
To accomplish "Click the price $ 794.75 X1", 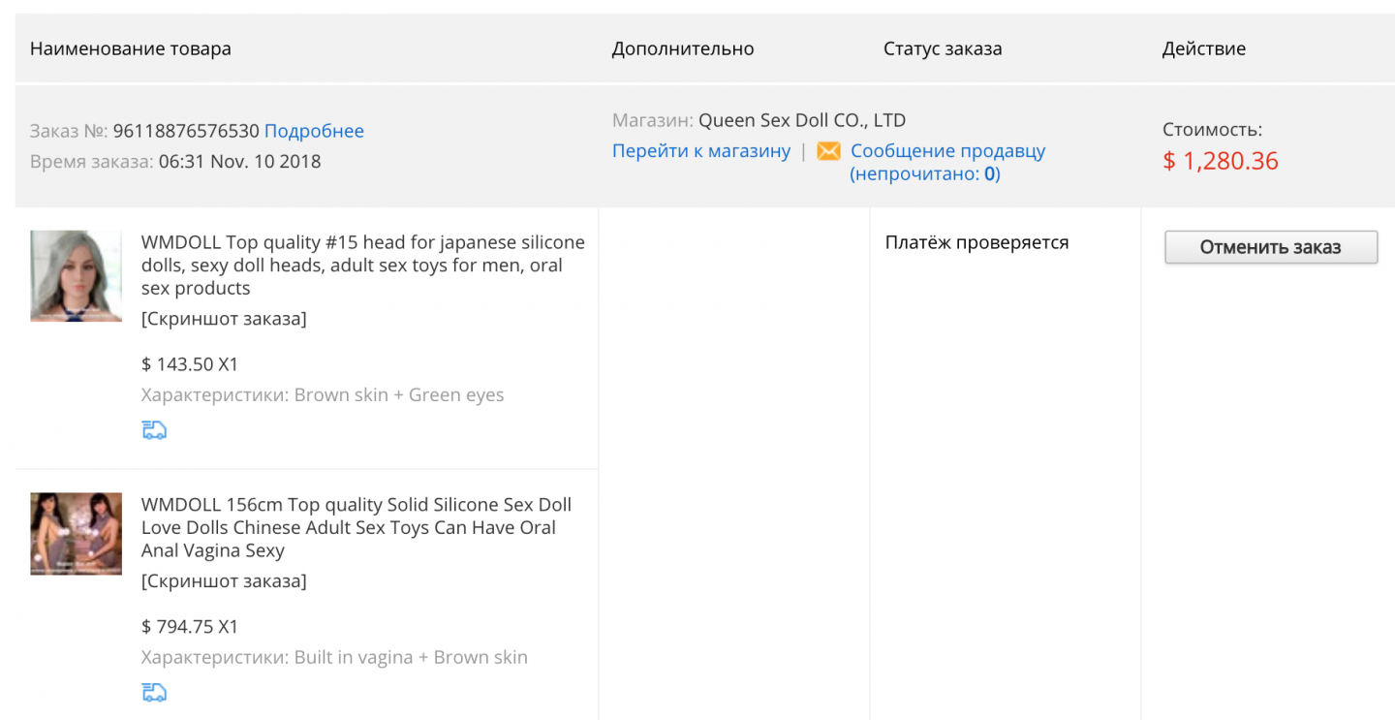I will [x=190, y=627].
